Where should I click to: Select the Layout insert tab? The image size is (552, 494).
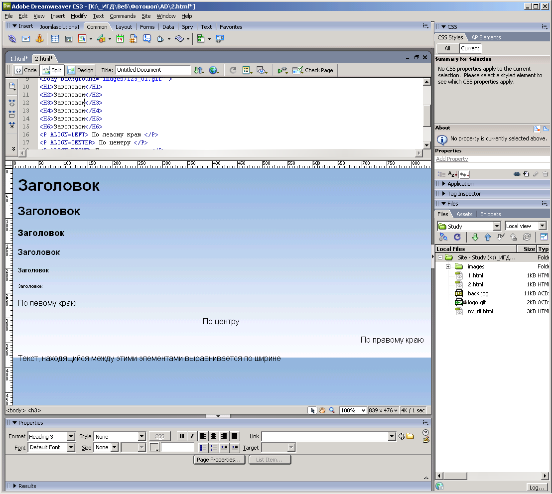[124, 27]
